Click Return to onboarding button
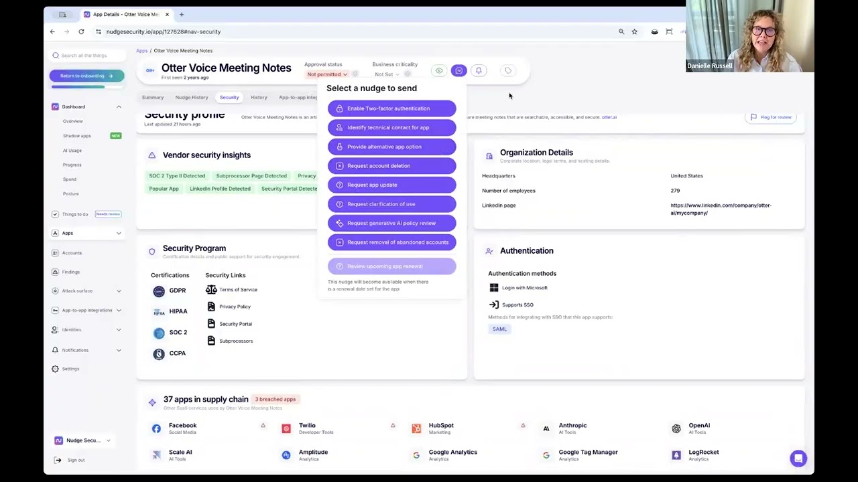Viewport: 858px width, 482px height. [86, 76]
